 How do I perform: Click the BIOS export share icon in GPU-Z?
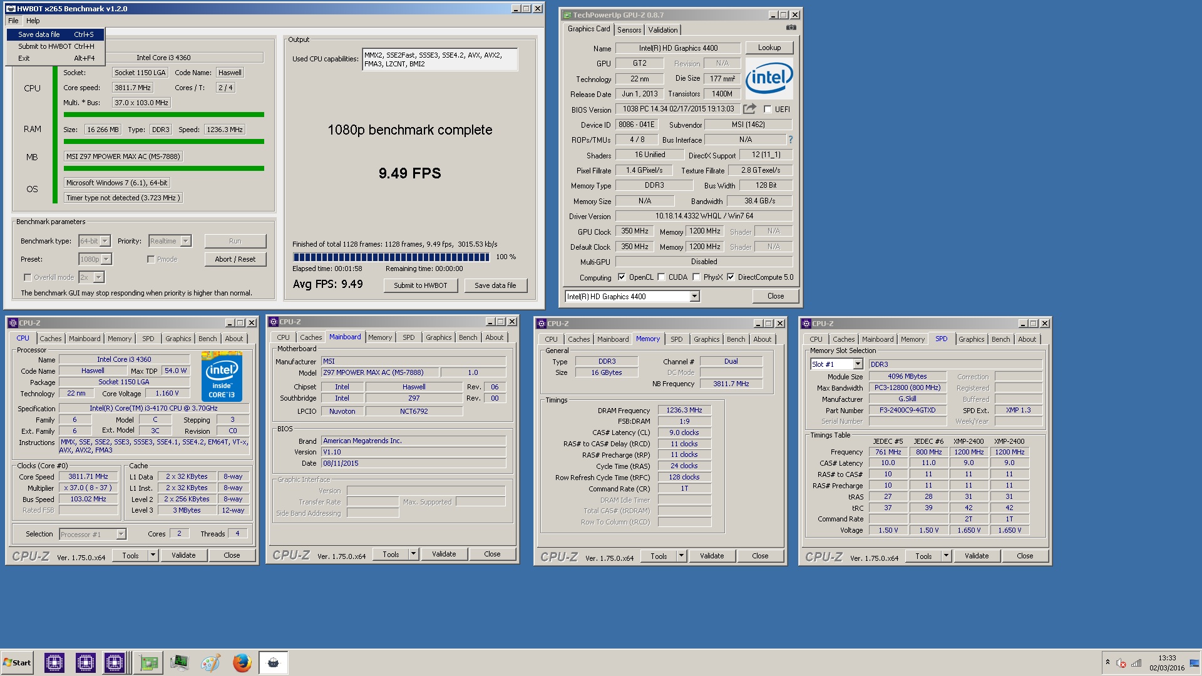click(749, 108)
